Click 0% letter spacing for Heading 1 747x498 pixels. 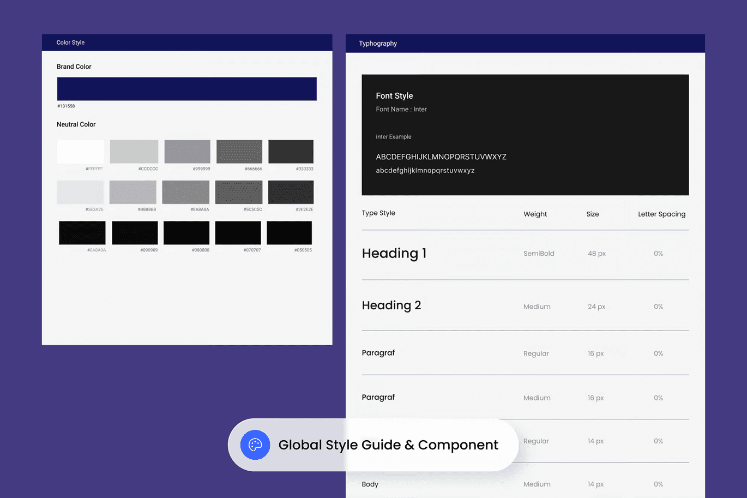pos(659,254)
